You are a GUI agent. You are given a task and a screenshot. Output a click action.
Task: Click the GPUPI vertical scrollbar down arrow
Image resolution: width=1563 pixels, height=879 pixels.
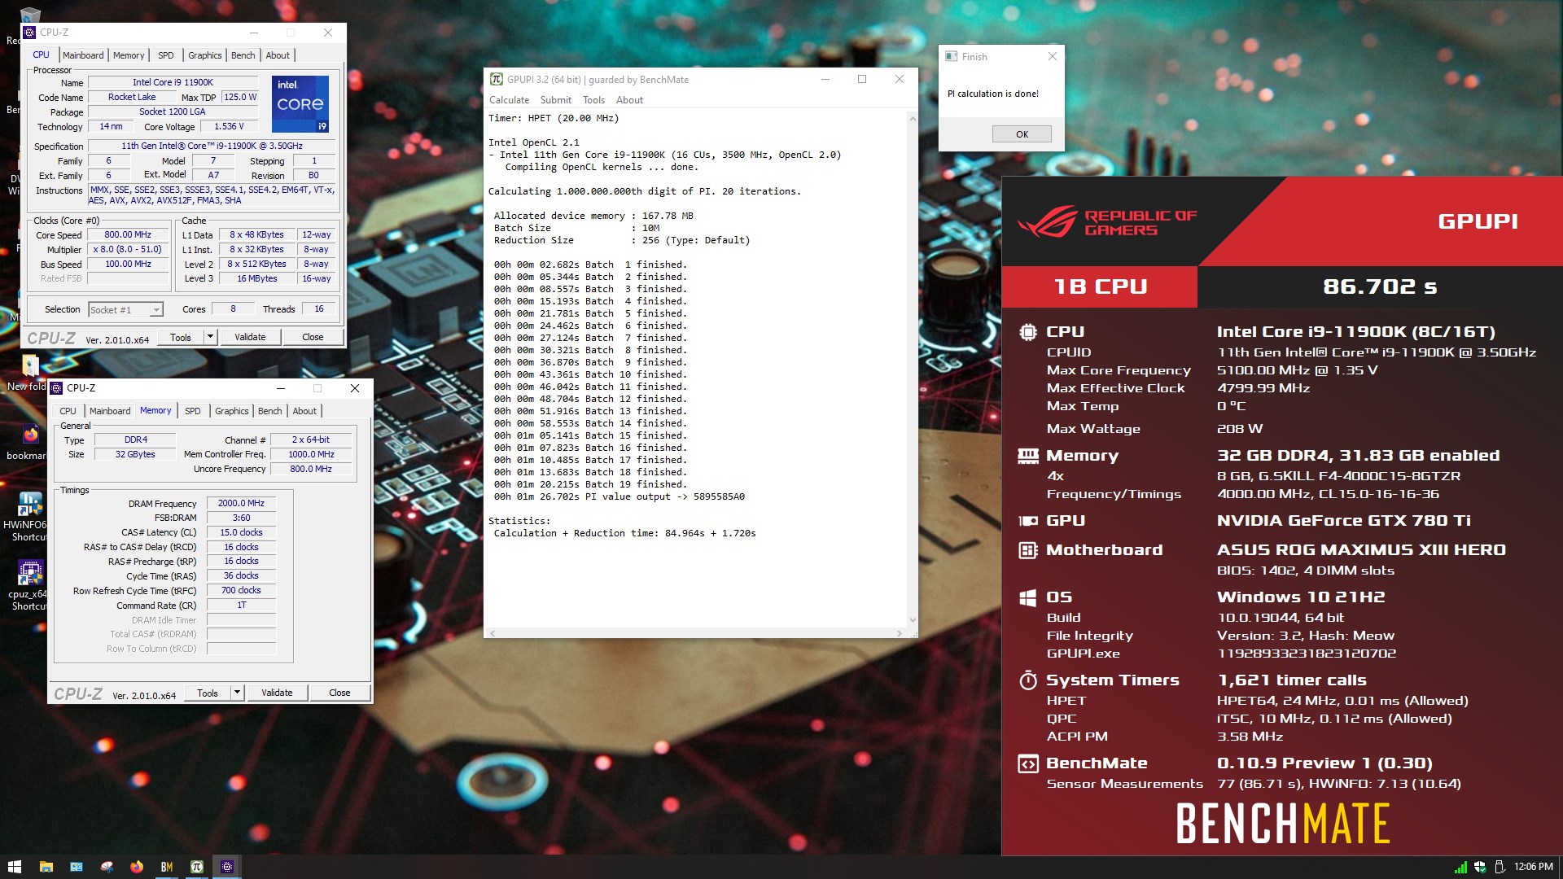913,621
